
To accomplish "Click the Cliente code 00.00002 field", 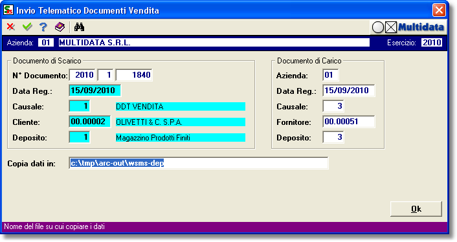I will [x=90, y=122].
